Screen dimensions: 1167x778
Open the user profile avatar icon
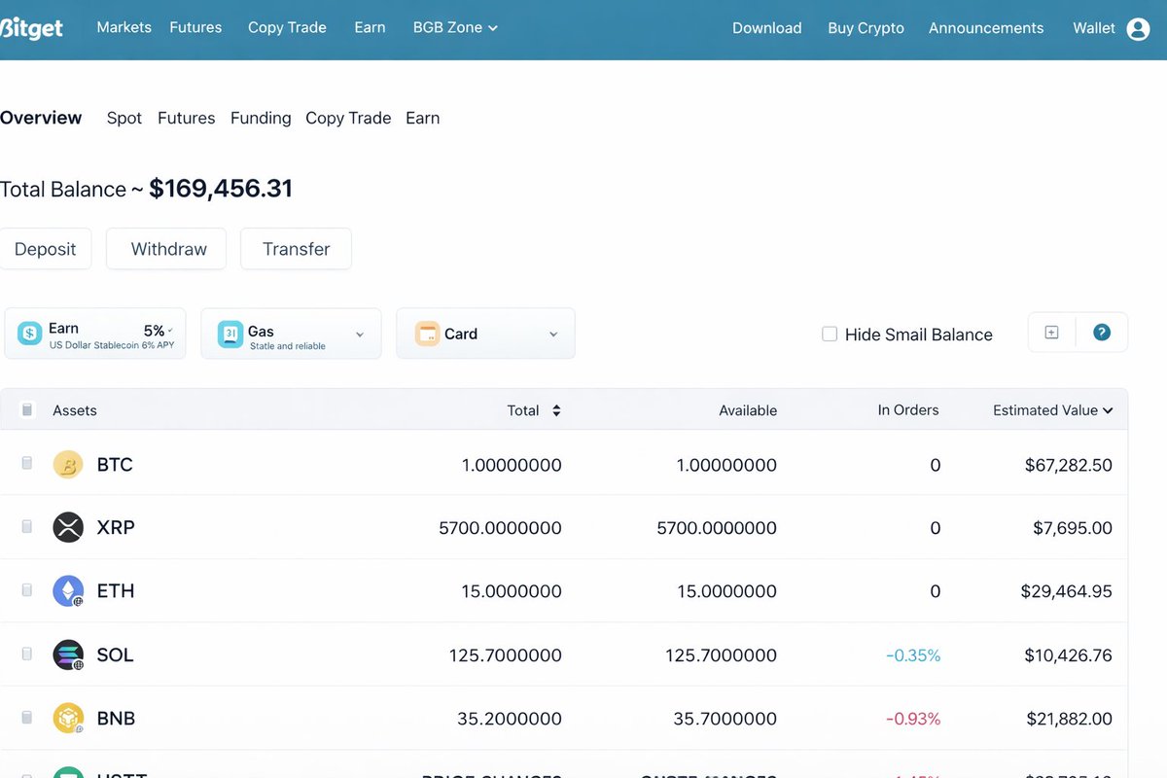coord(1138,29)
